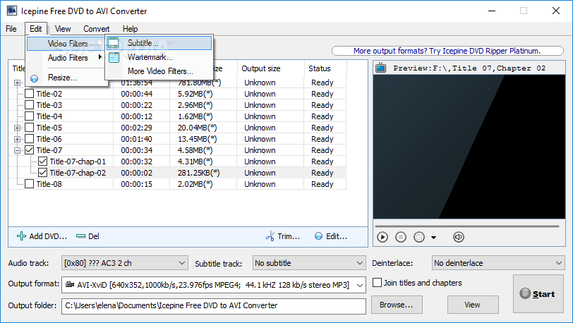This screenshot has height=323, width=573.
Task: Expand the first title tree node
Action: pos(17,83)
